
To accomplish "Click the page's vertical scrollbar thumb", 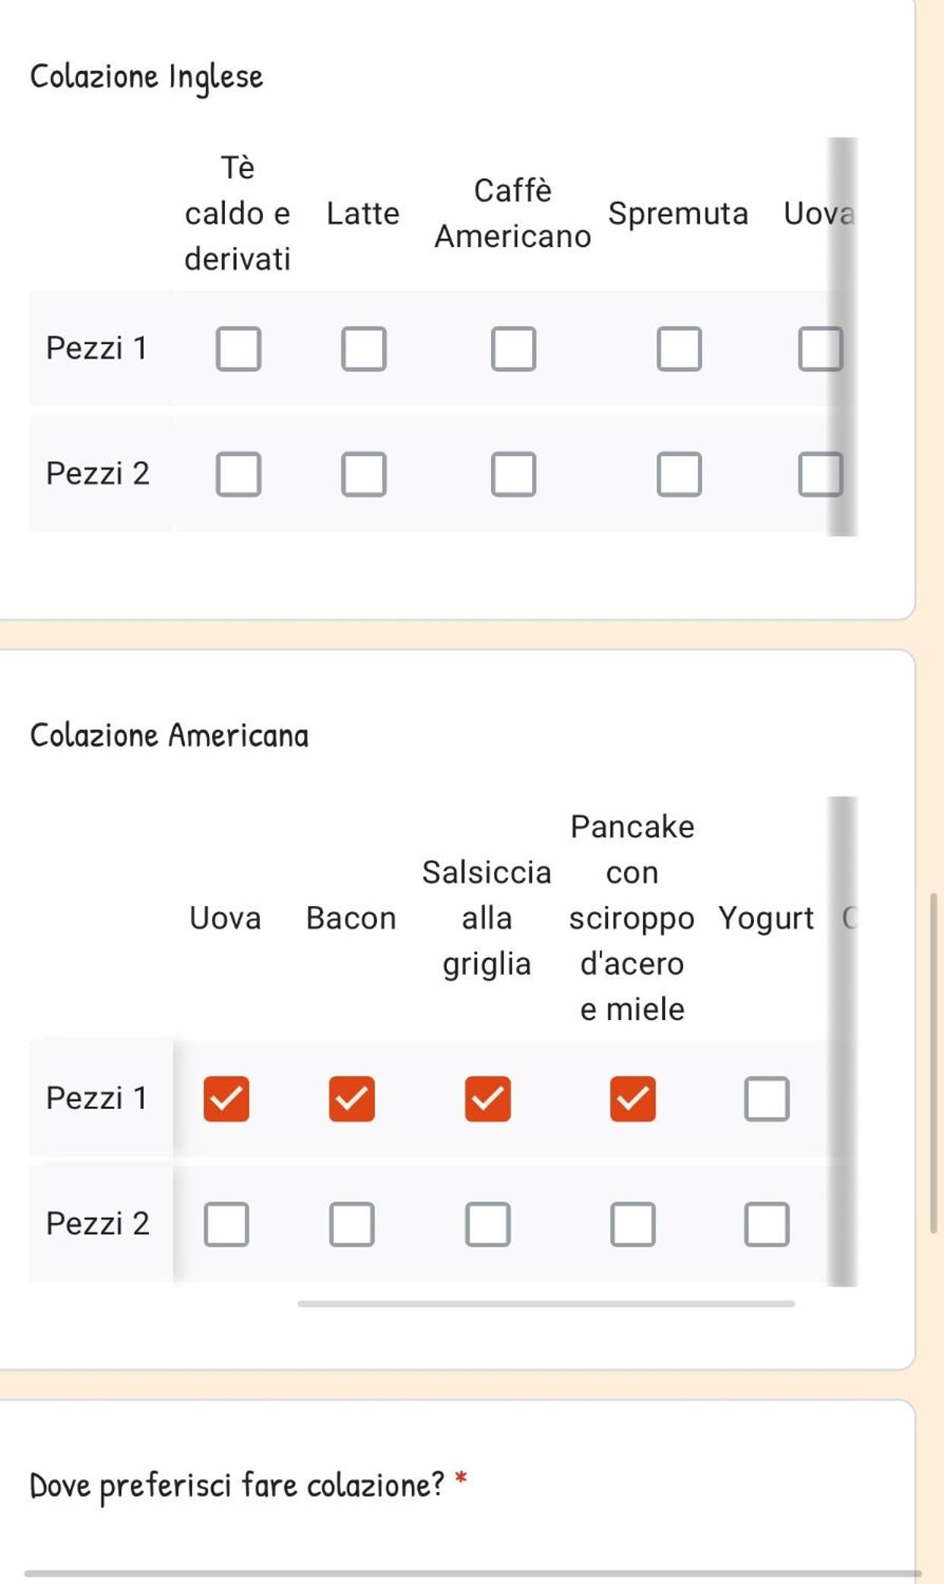I will (x=933, y=1063).
